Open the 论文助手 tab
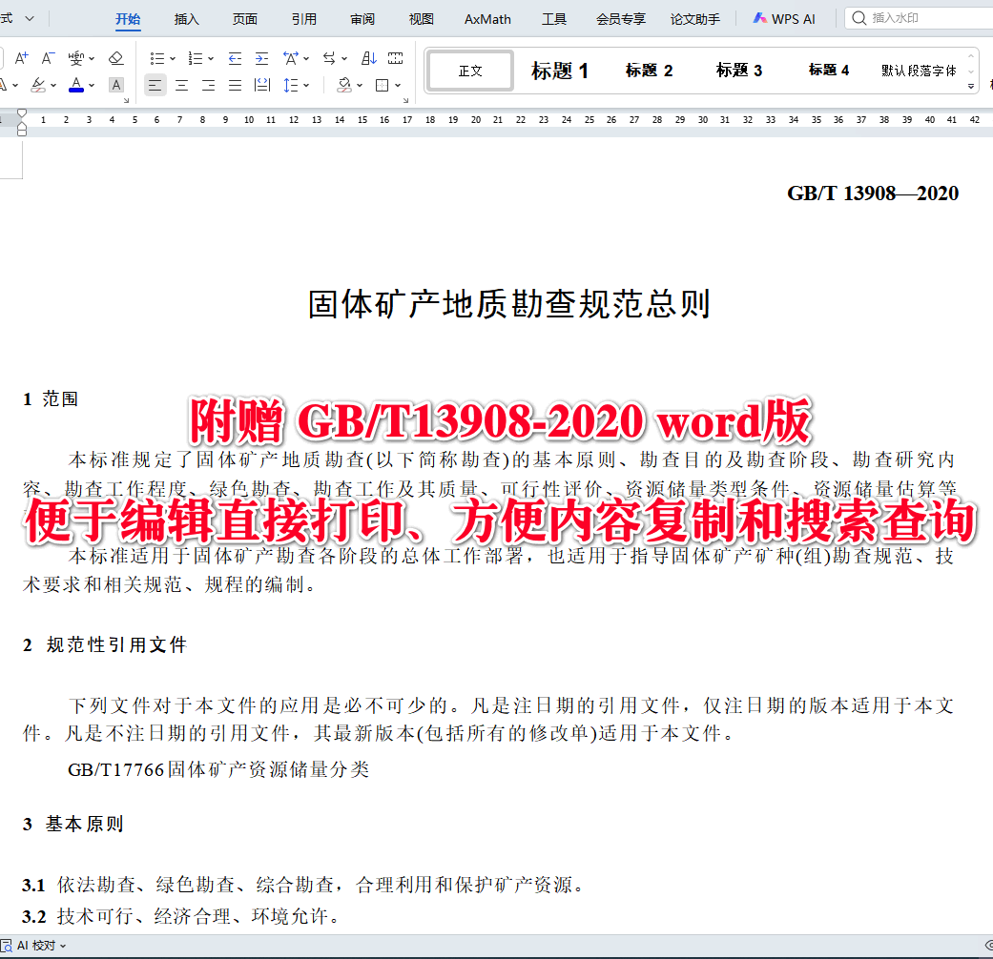The height and width of the screenshot is (959, 993). (x=695, y=19)
